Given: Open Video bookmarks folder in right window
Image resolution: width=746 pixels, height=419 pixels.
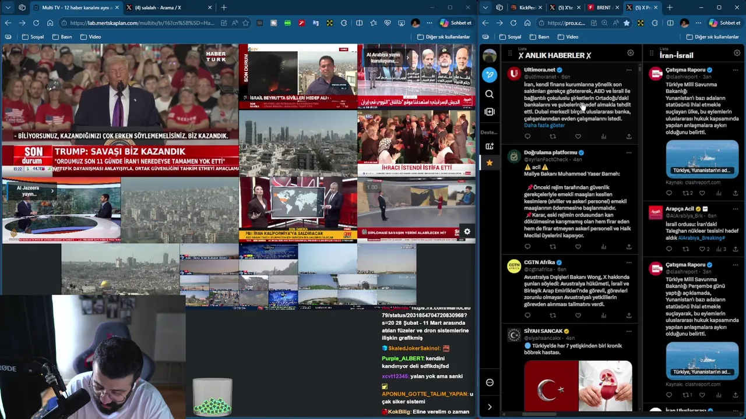Looking at the screenshot, I should tap(567, 37).
